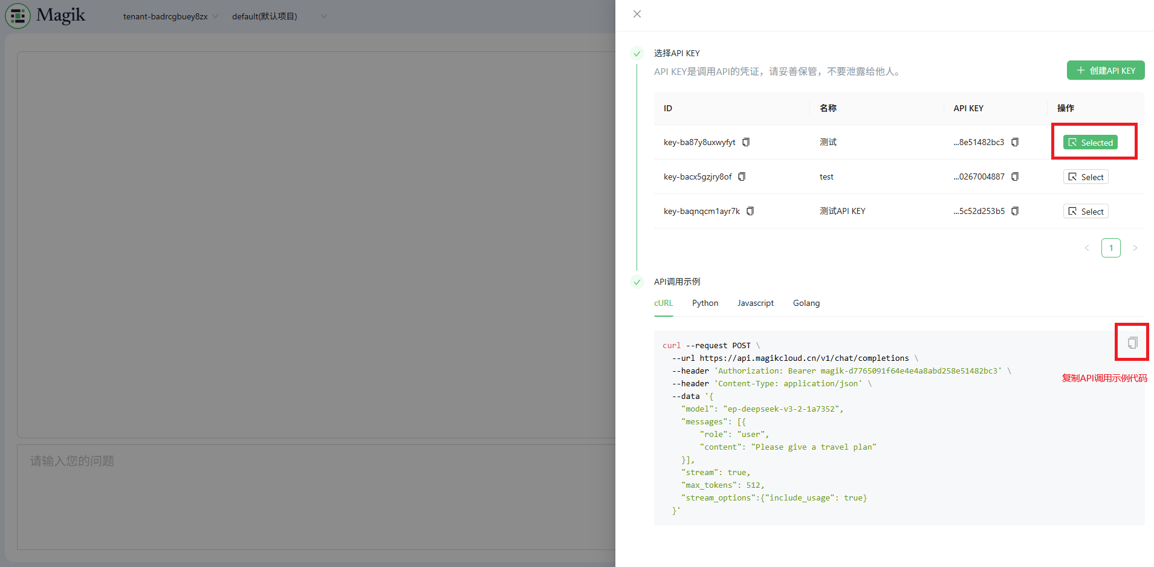The width and height of the screenshot is (1154, 567).
Task: Switch to the Javascript tab
Action: [x=755, y=303]
